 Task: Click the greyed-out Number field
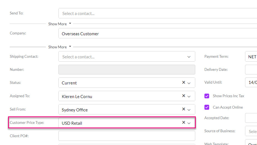coord(127,69)
